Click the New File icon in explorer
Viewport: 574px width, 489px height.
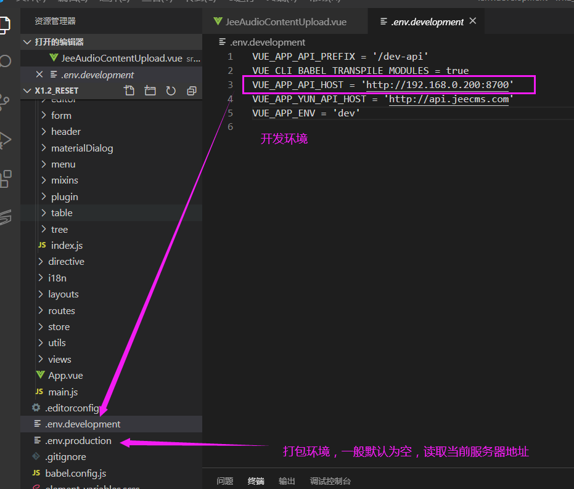click(x=129, y=91)
